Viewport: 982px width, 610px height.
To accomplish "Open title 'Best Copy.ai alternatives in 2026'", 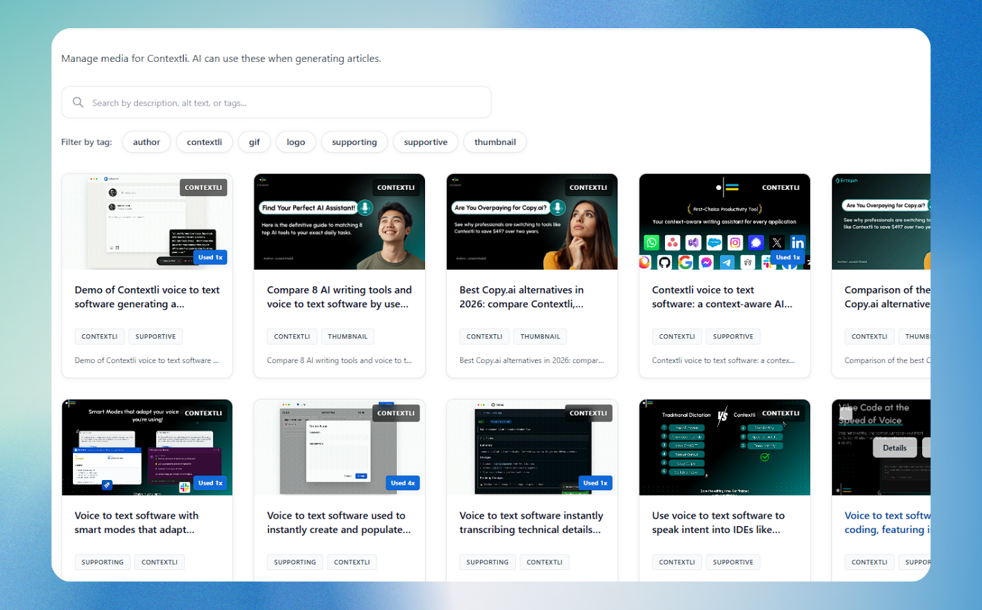I will pos(522,297).
